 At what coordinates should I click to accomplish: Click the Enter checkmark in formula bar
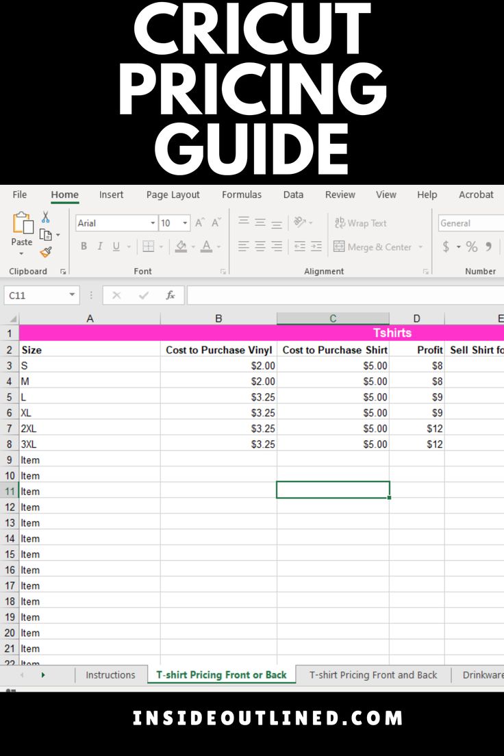(143, 295)
